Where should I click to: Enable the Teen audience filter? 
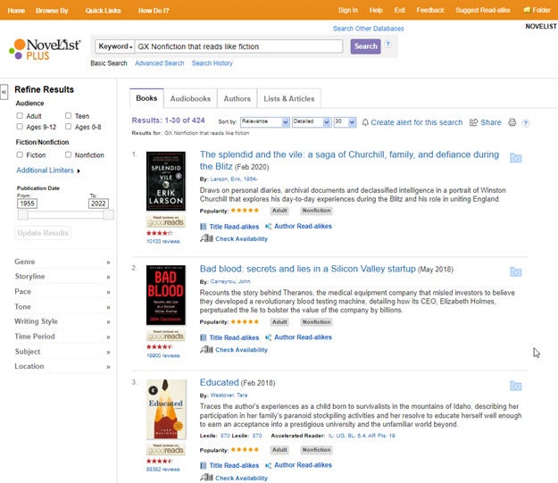69,116
